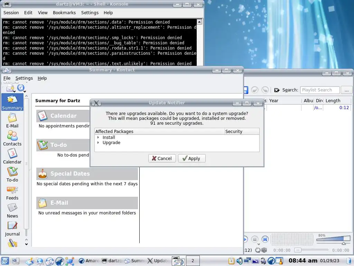Click the '...' button beside Playlist Search
The height and width of the screenshot is (266, 354).
346,90
